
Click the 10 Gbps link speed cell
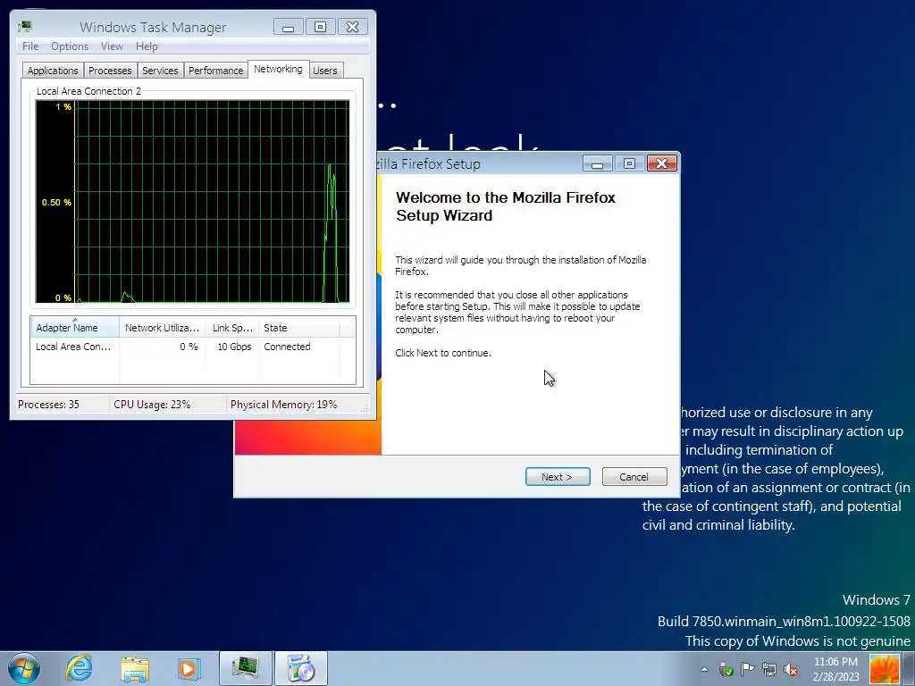coord(234,347)
